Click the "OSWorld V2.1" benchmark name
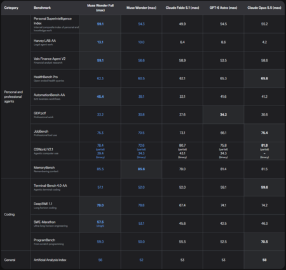Screen dimensions: 286x270 point(43,149)
